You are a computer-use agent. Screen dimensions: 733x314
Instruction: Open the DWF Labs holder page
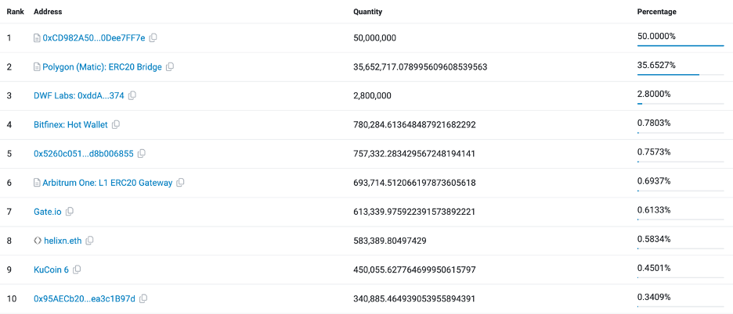click(x=78, y=95)
